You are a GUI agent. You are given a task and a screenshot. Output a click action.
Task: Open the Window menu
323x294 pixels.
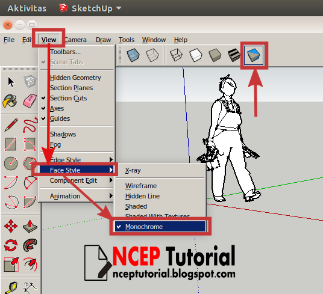coord(154,40)
